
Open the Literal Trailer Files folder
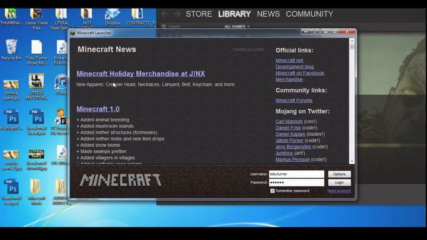[x=37, y=19]
